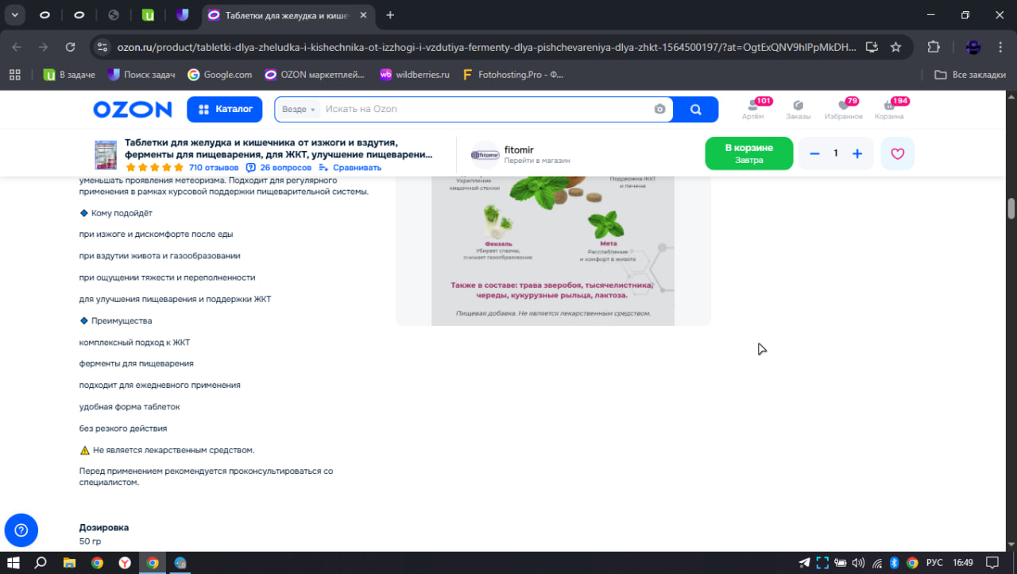Open Telegram tray icon
Viewport: 1017px width, 574px height.
[x=805, y=563]
